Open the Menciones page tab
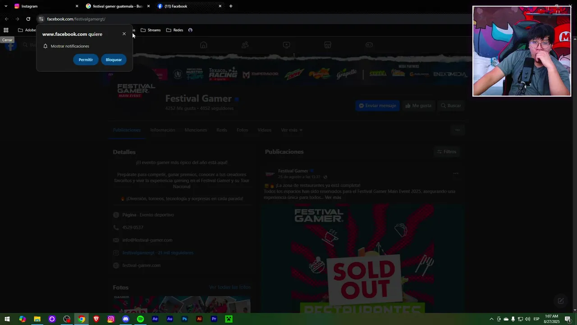The height and width of the screenshot is (325, 577). (x=196, y=130)
